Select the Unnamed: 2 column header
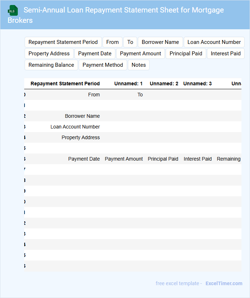The width and height of the screenshot is (250, 298). [164, 84]
